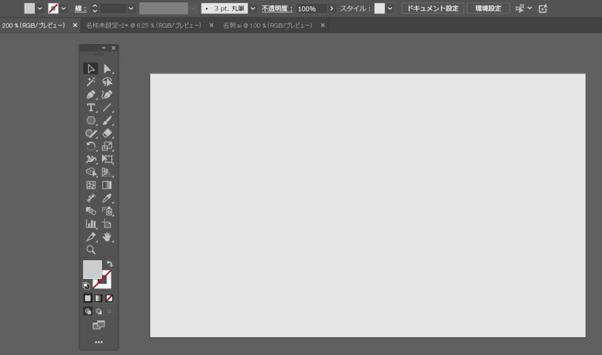Image resolution: width=602 pixels, height=355 pixels.
Task: Select the Direct Selection tool
Action: [107, 69]
